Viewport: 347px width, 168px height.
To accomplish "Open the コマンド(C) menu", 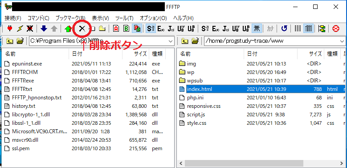I will point(38,18).
